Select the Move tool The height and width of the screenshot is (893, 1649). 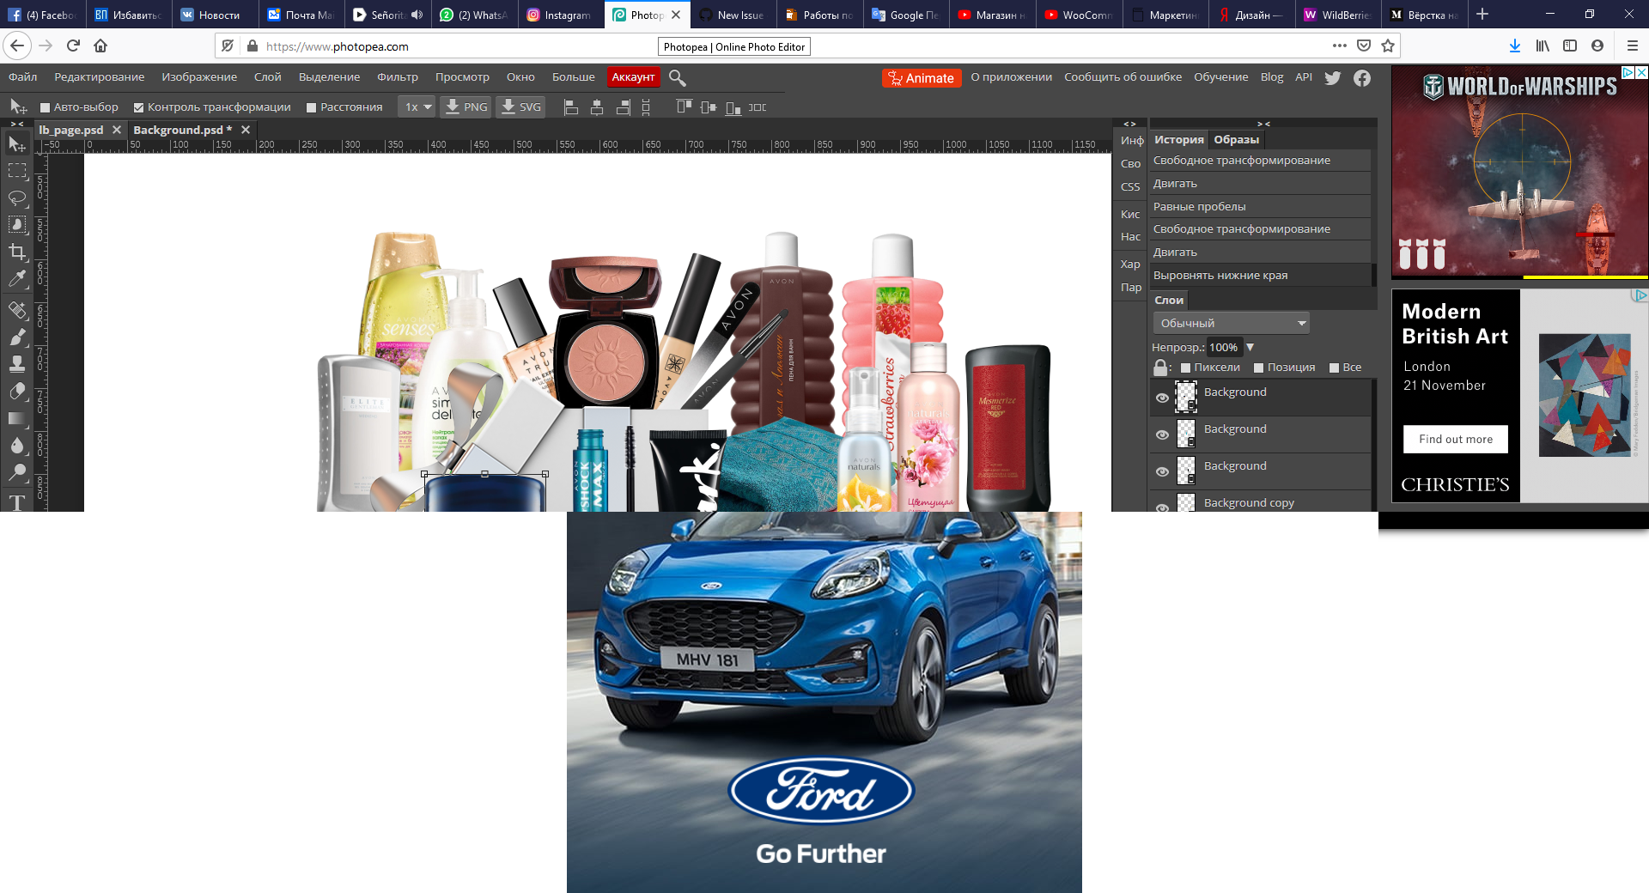click(x=17, y=144)
